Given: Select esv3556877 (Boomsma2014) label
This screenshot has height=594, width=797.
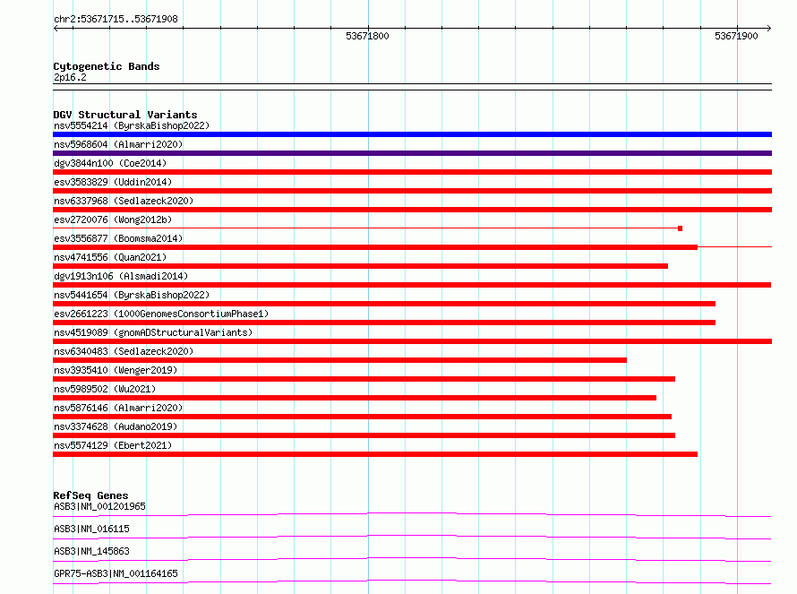Looking at the screenshot, I should pos(118,238).
